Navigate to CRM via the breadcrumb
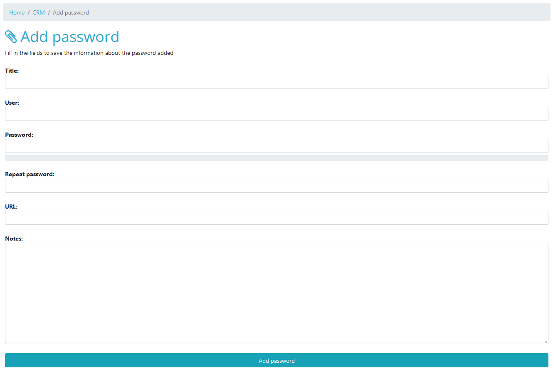Screen dimensions: 553x369 coord(38,12)
